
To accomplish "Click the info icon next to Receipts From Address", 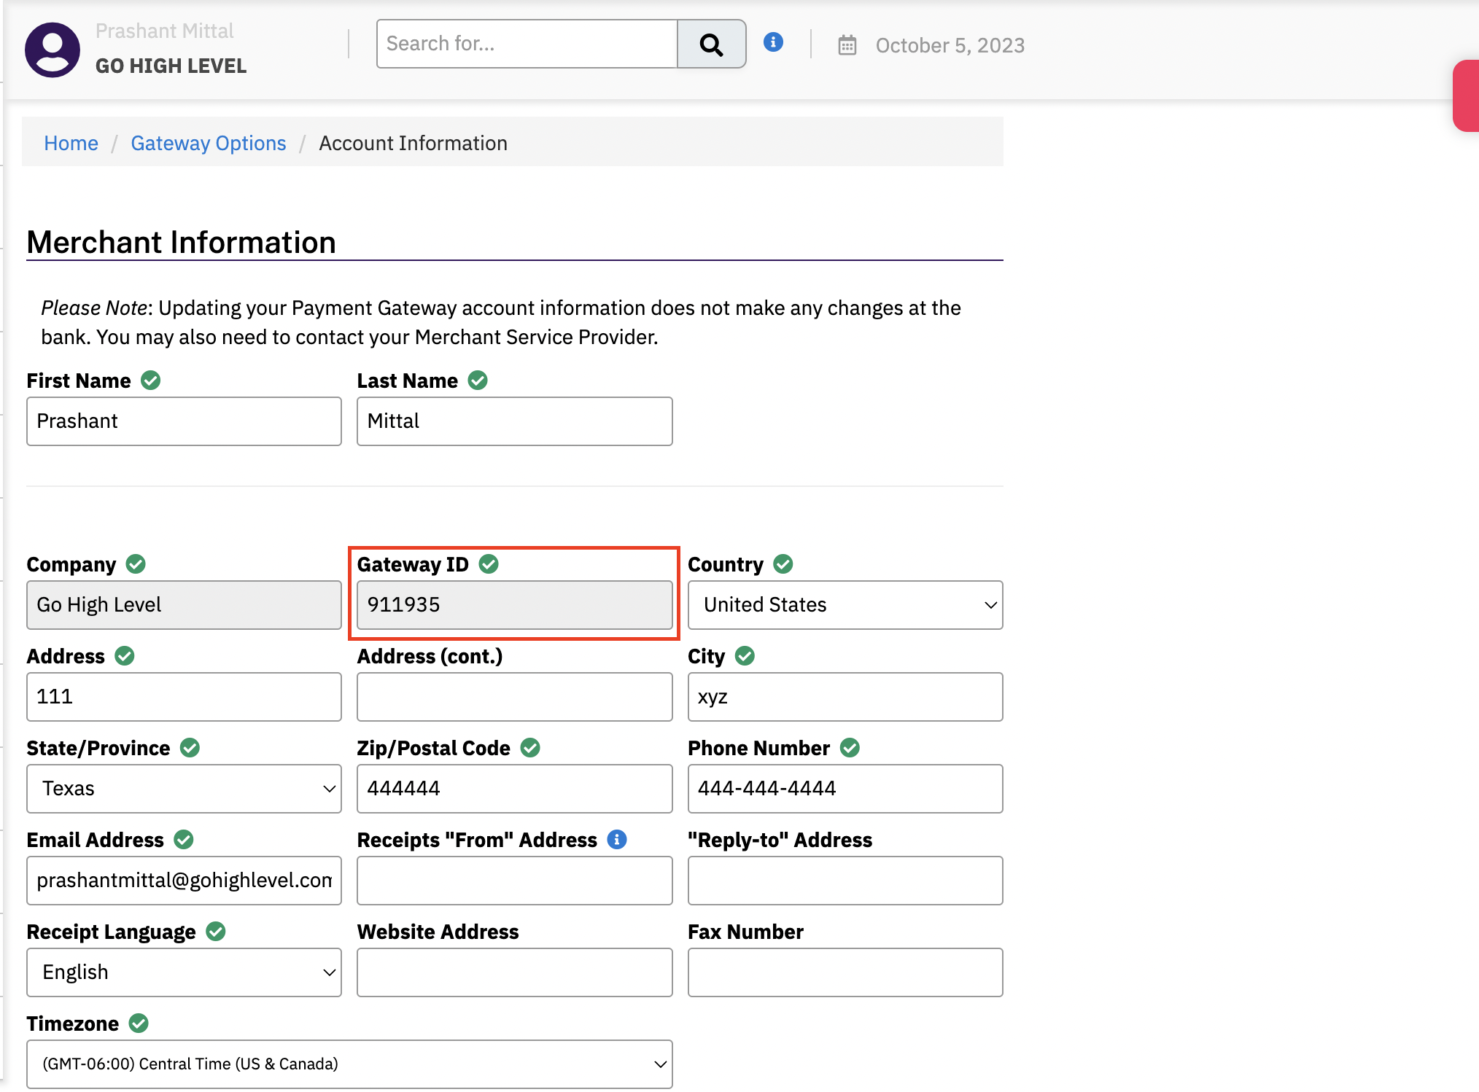I will (x=617, y=840).
